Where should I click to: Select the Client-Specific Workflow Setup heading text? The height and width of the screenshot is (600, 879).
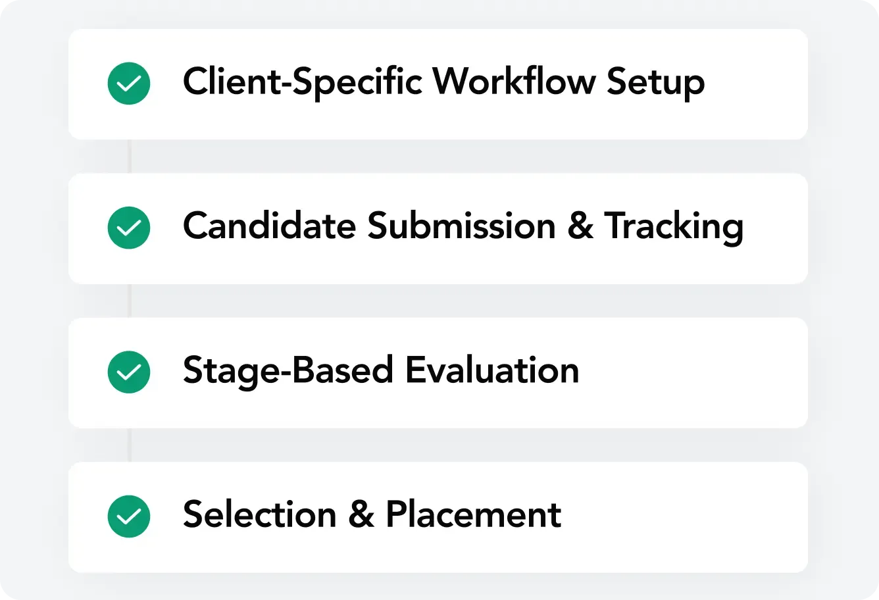click(x=443, y=83)
